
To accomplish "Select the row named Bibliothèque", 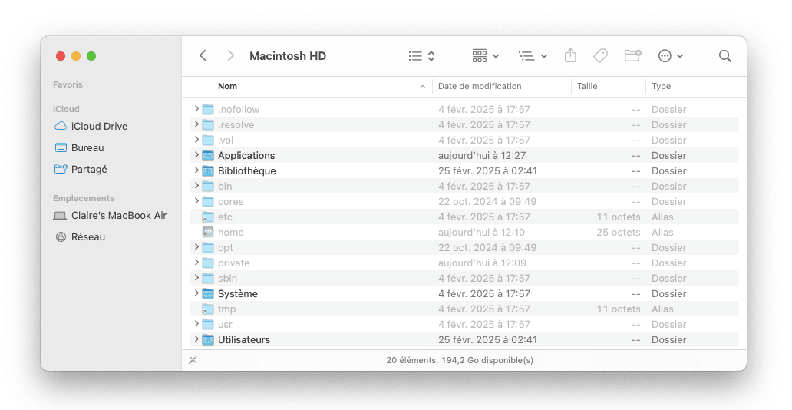I will coord(464,171).
